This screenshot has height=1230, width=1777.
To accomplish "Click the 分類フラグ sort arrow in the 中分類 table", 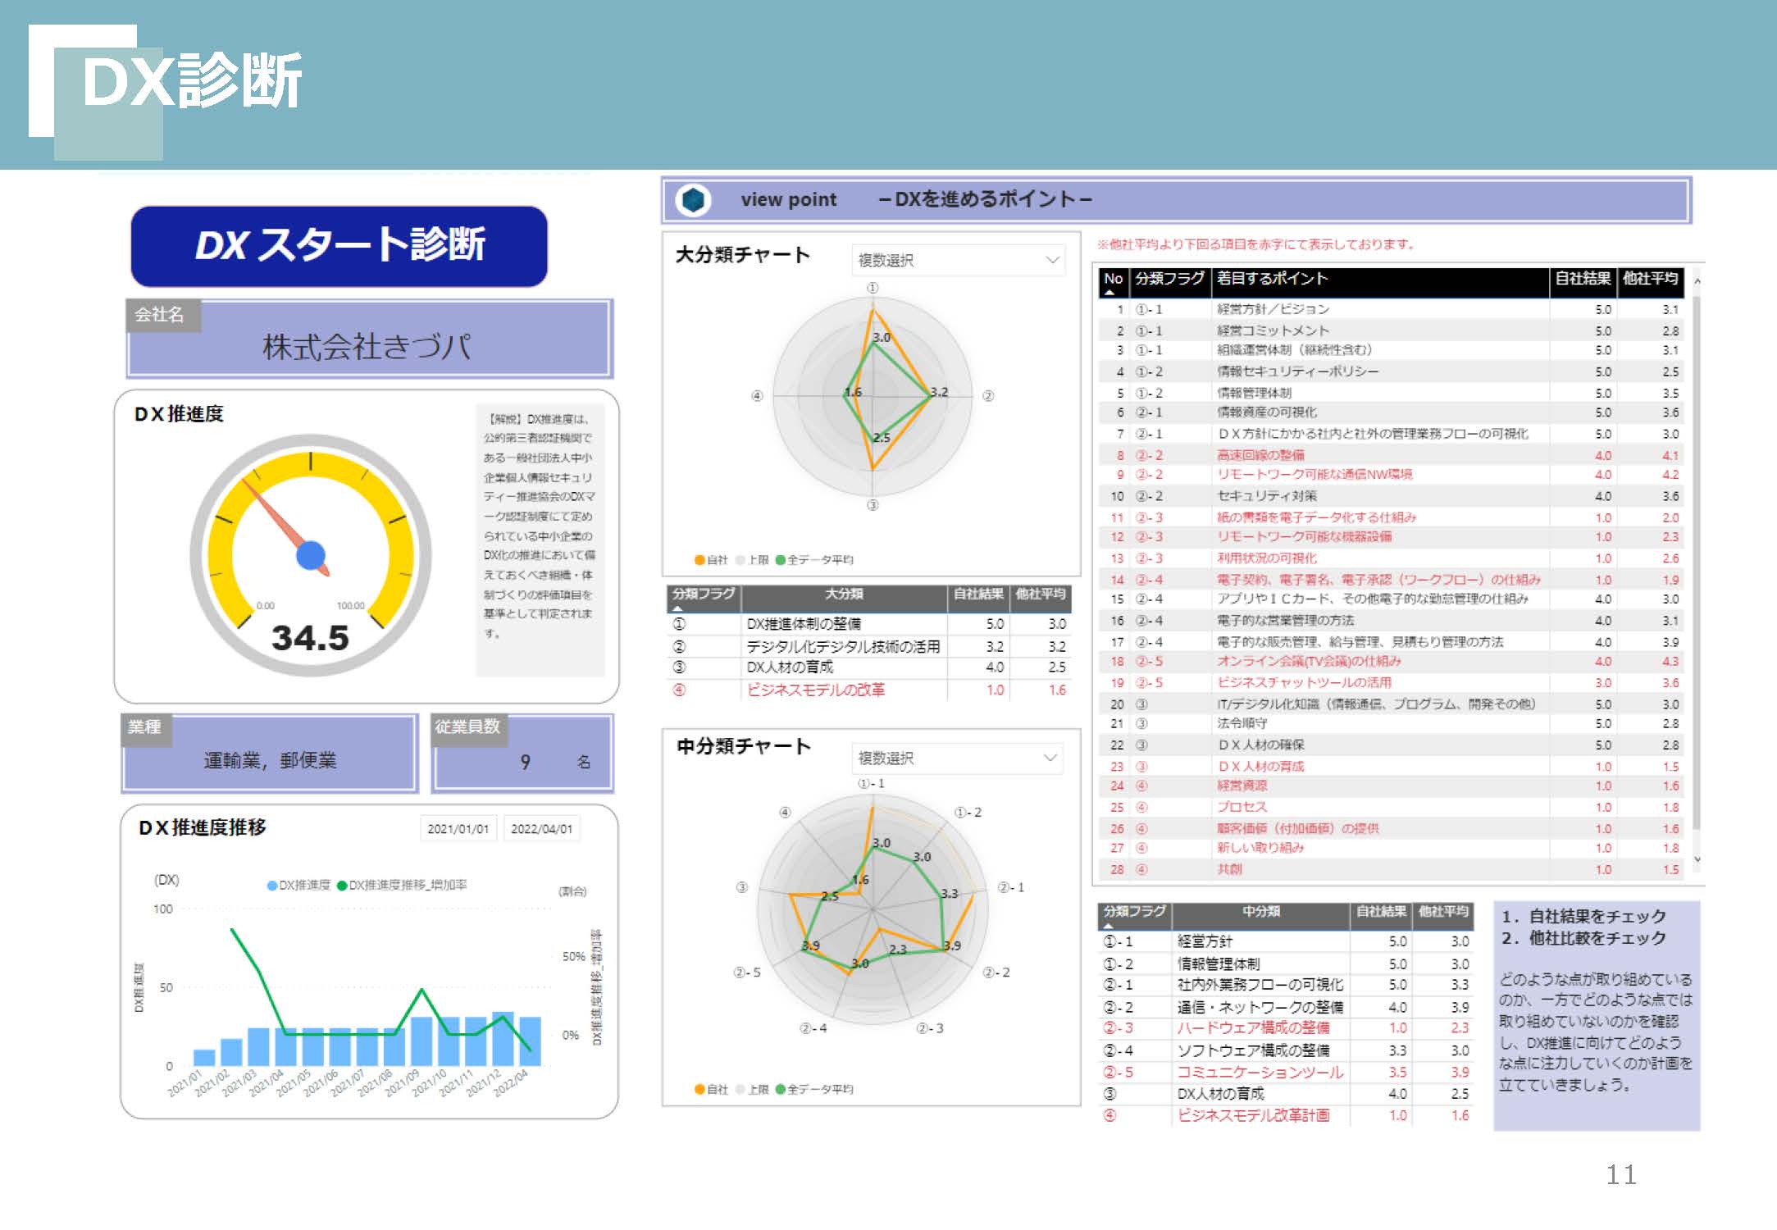I will click(1108, 925).
